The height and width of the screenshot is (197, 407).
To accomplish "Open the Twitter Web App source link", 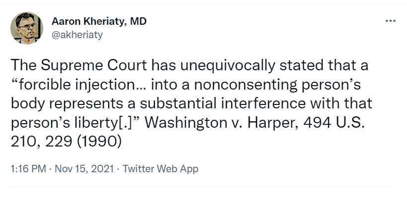I will 160,169.
